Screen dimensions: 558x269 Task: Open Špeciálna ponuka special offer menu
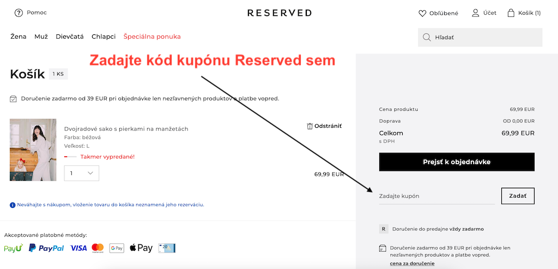pos(152,37)
